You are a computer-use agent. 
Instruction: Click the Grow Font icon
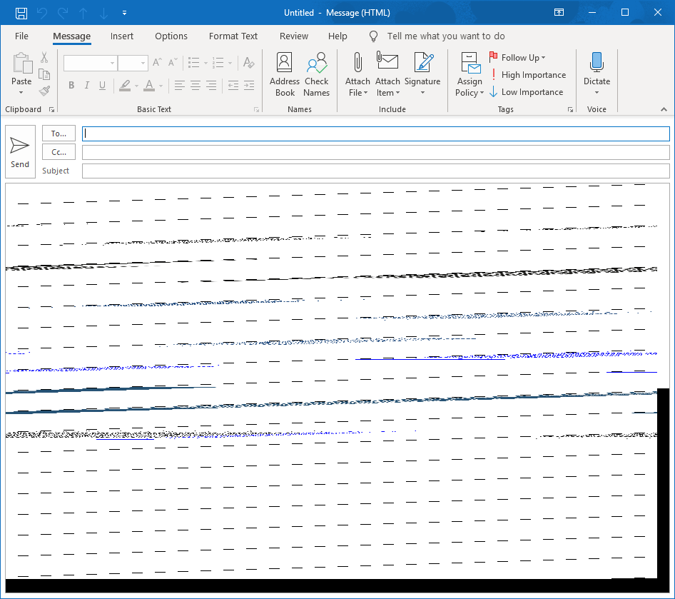pos(157,63)
